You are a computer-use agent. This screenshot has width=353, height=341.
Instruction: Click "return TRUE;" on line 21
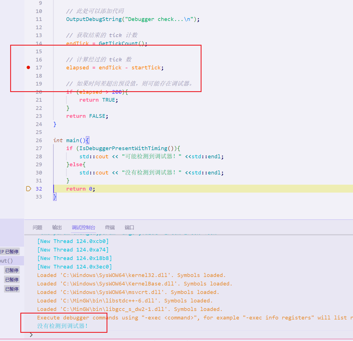(x=98, y=100)
